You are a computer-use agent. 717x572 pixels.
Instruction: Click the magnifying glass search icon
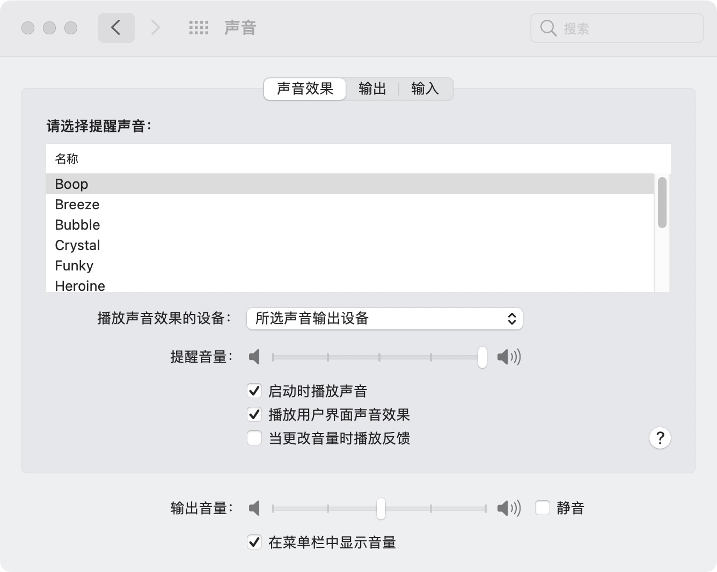[548, 28]
